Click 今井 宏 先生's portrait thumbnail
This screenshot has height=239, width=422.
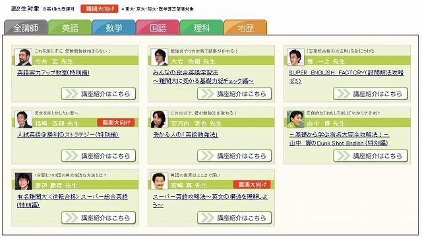(x=24, y=57)
